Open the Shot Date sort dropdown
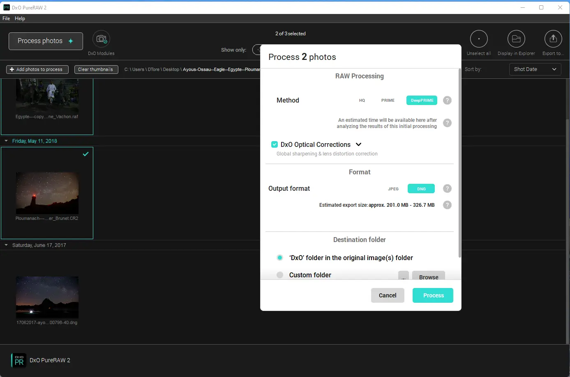This screenshot has height=377, width=570. click(535, 69)
